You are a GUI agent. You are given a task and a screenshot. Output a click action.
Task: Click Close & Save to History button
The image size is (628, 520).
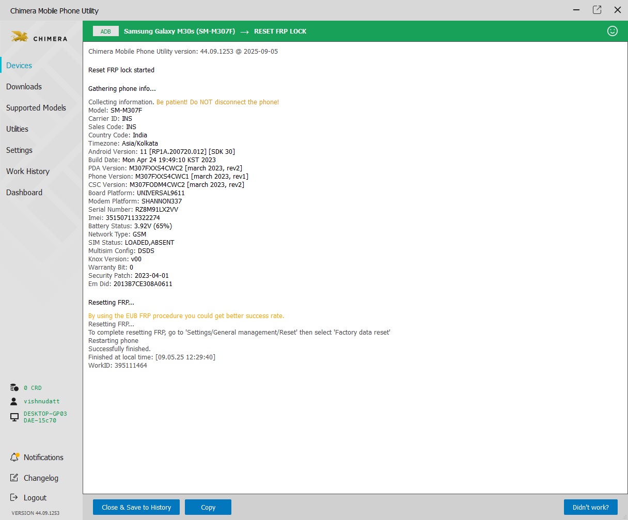[136, 507]
